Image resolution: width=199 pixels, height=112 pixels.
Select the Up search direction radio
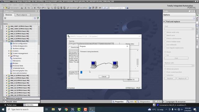click(x=165, y=55)
